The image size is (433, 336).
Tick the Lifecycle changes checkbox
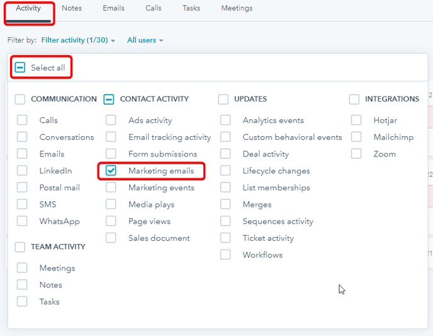225,171
